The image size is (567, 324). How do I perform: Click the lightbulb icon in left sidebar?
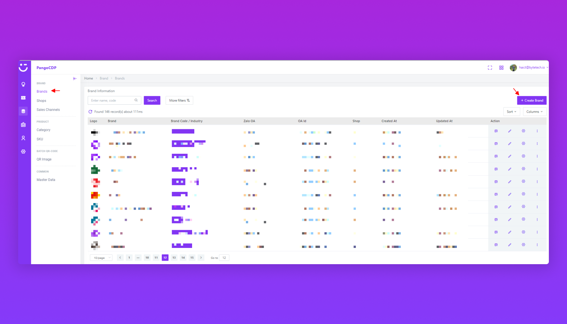coord(23,84)
